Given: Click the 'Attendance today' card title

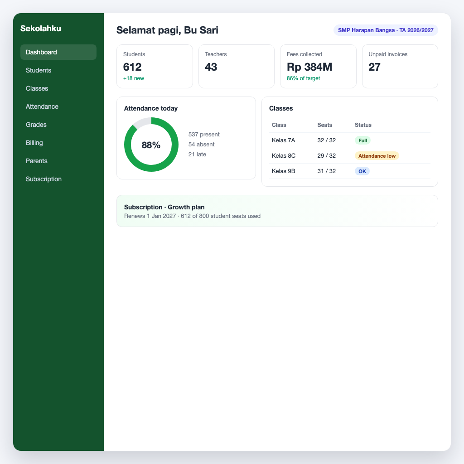Looking at the screenshot, I should [x=150, y=108].
